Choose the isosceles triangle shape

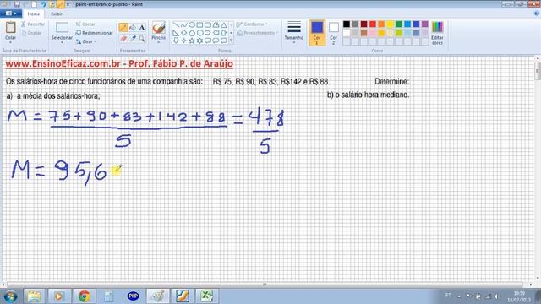tap(223, 25)
